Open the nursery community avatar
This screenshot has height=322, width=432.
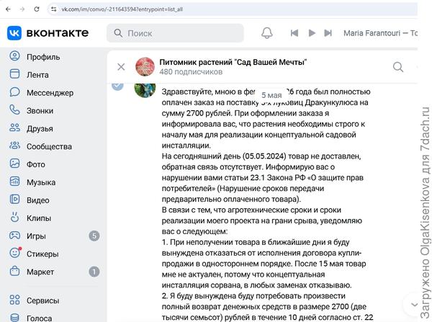145,67
